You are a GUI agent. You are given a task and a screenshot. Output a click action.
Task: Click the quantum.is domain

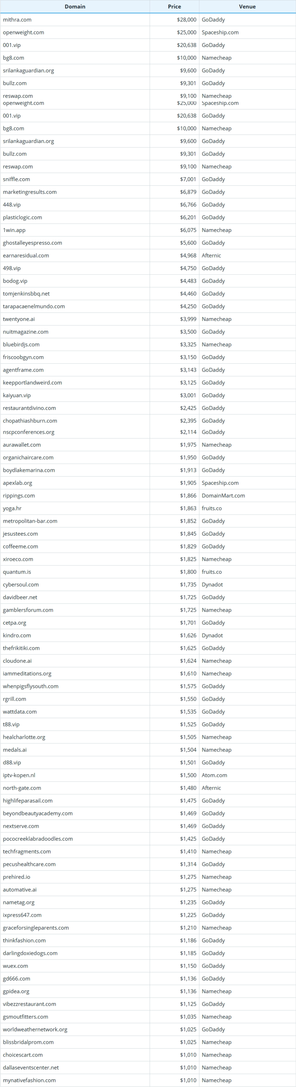pos(17,572)
